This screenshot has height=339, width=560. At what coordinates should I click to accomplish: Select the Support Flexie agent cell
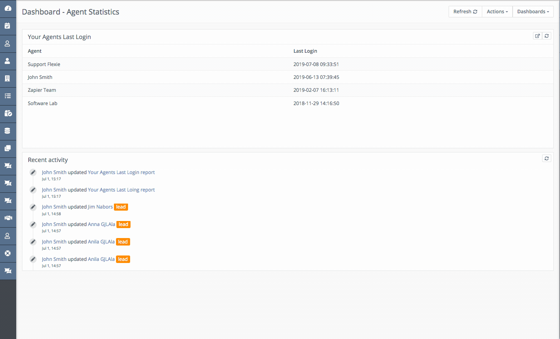tap(44, 64)
